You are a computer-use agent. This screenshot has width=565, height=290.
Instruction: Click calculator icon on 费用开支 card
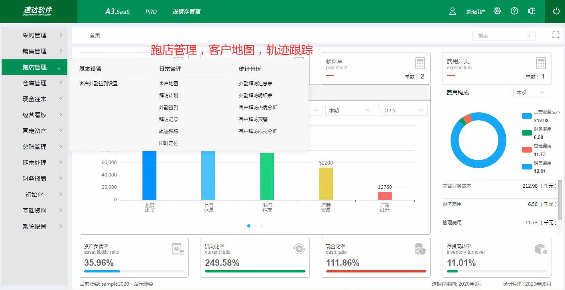541,63
